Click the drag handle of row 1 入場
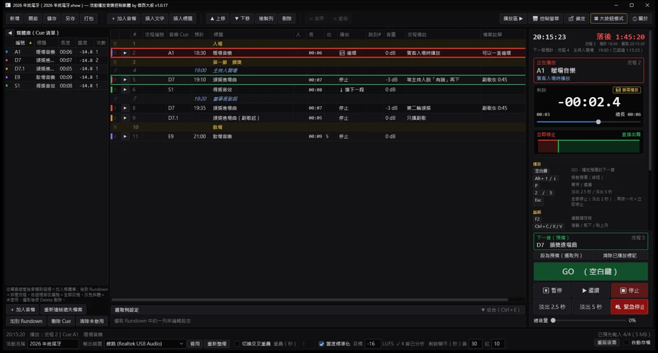 115,44
